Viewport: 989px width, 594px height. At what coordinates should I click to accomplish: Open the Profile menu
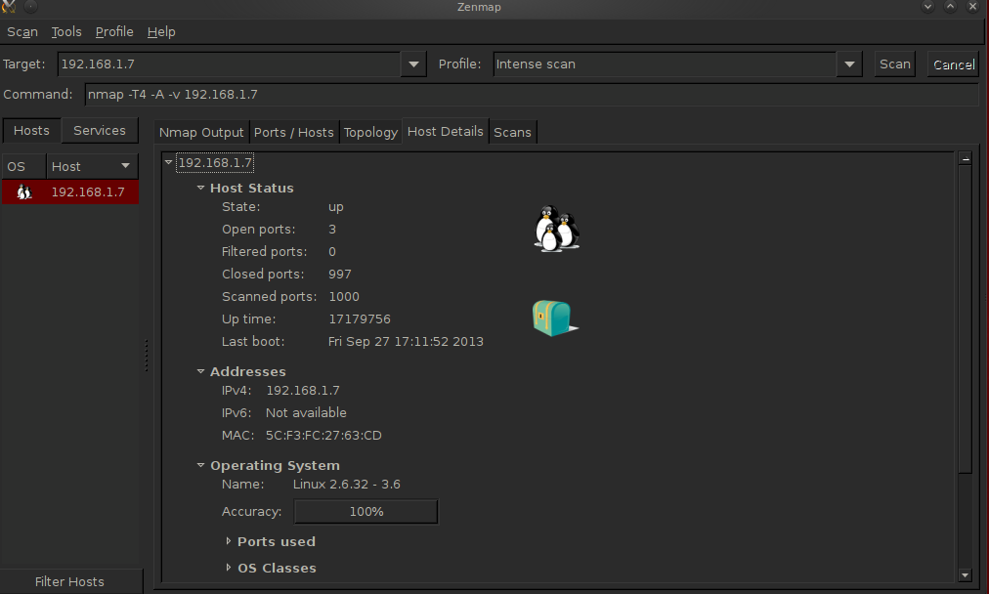click(x=114, y=32)
